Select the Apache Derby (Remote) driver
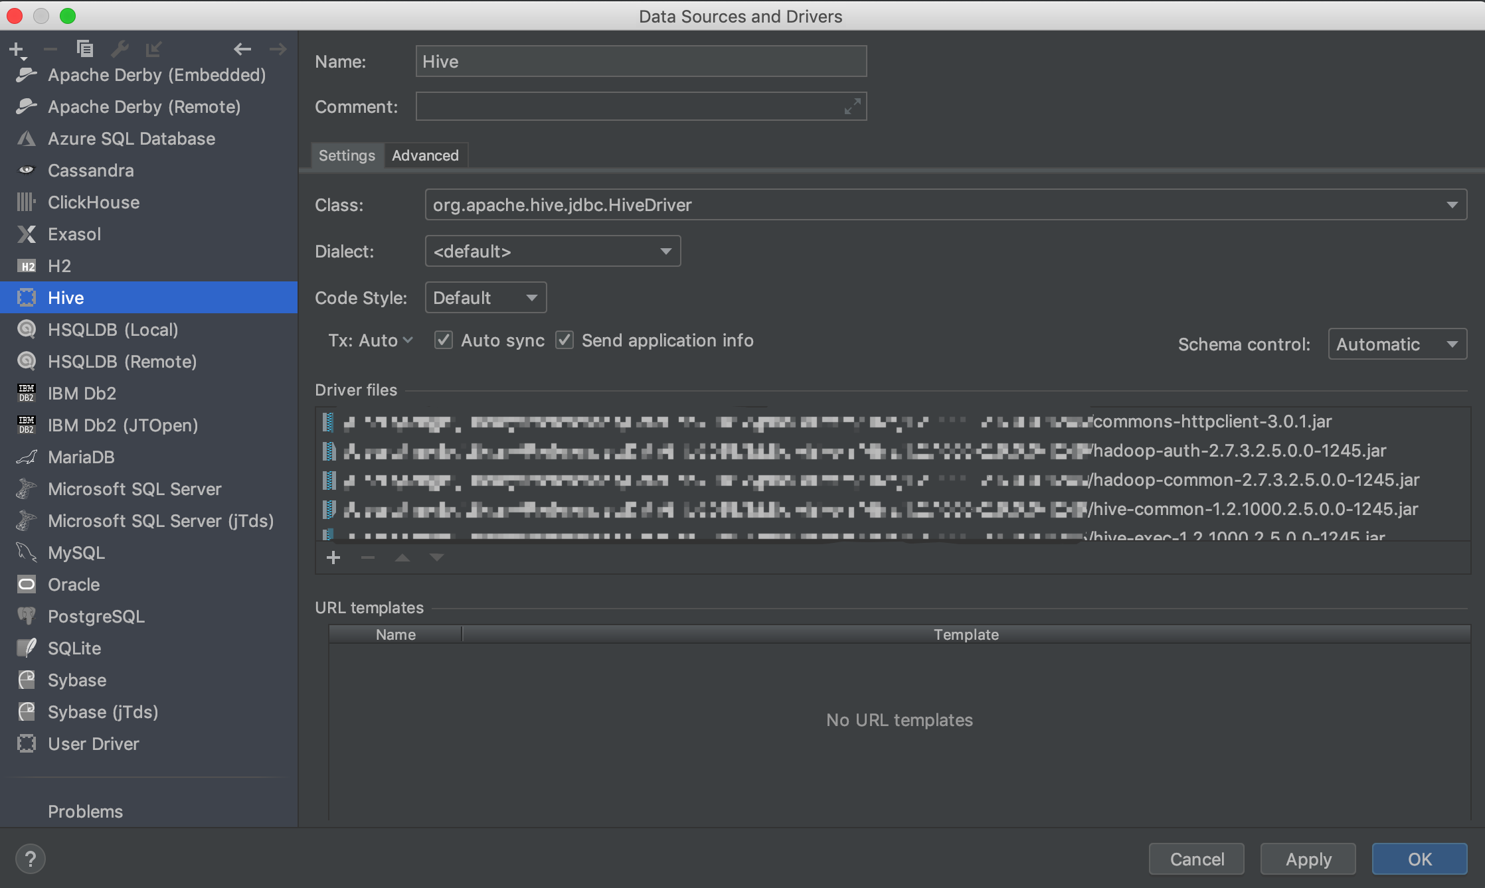The width and height of the screenshot is (1485, 888). click(149, 107)
